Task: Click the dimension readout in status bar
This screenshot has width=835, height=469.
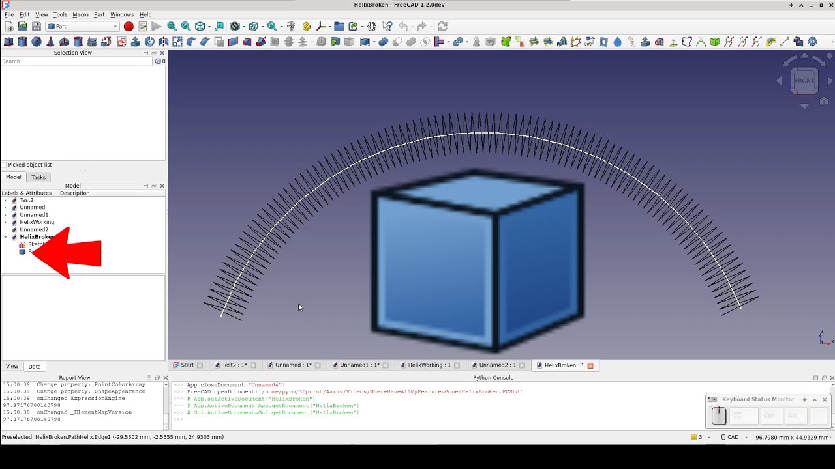Action: [x=794, y=437]
